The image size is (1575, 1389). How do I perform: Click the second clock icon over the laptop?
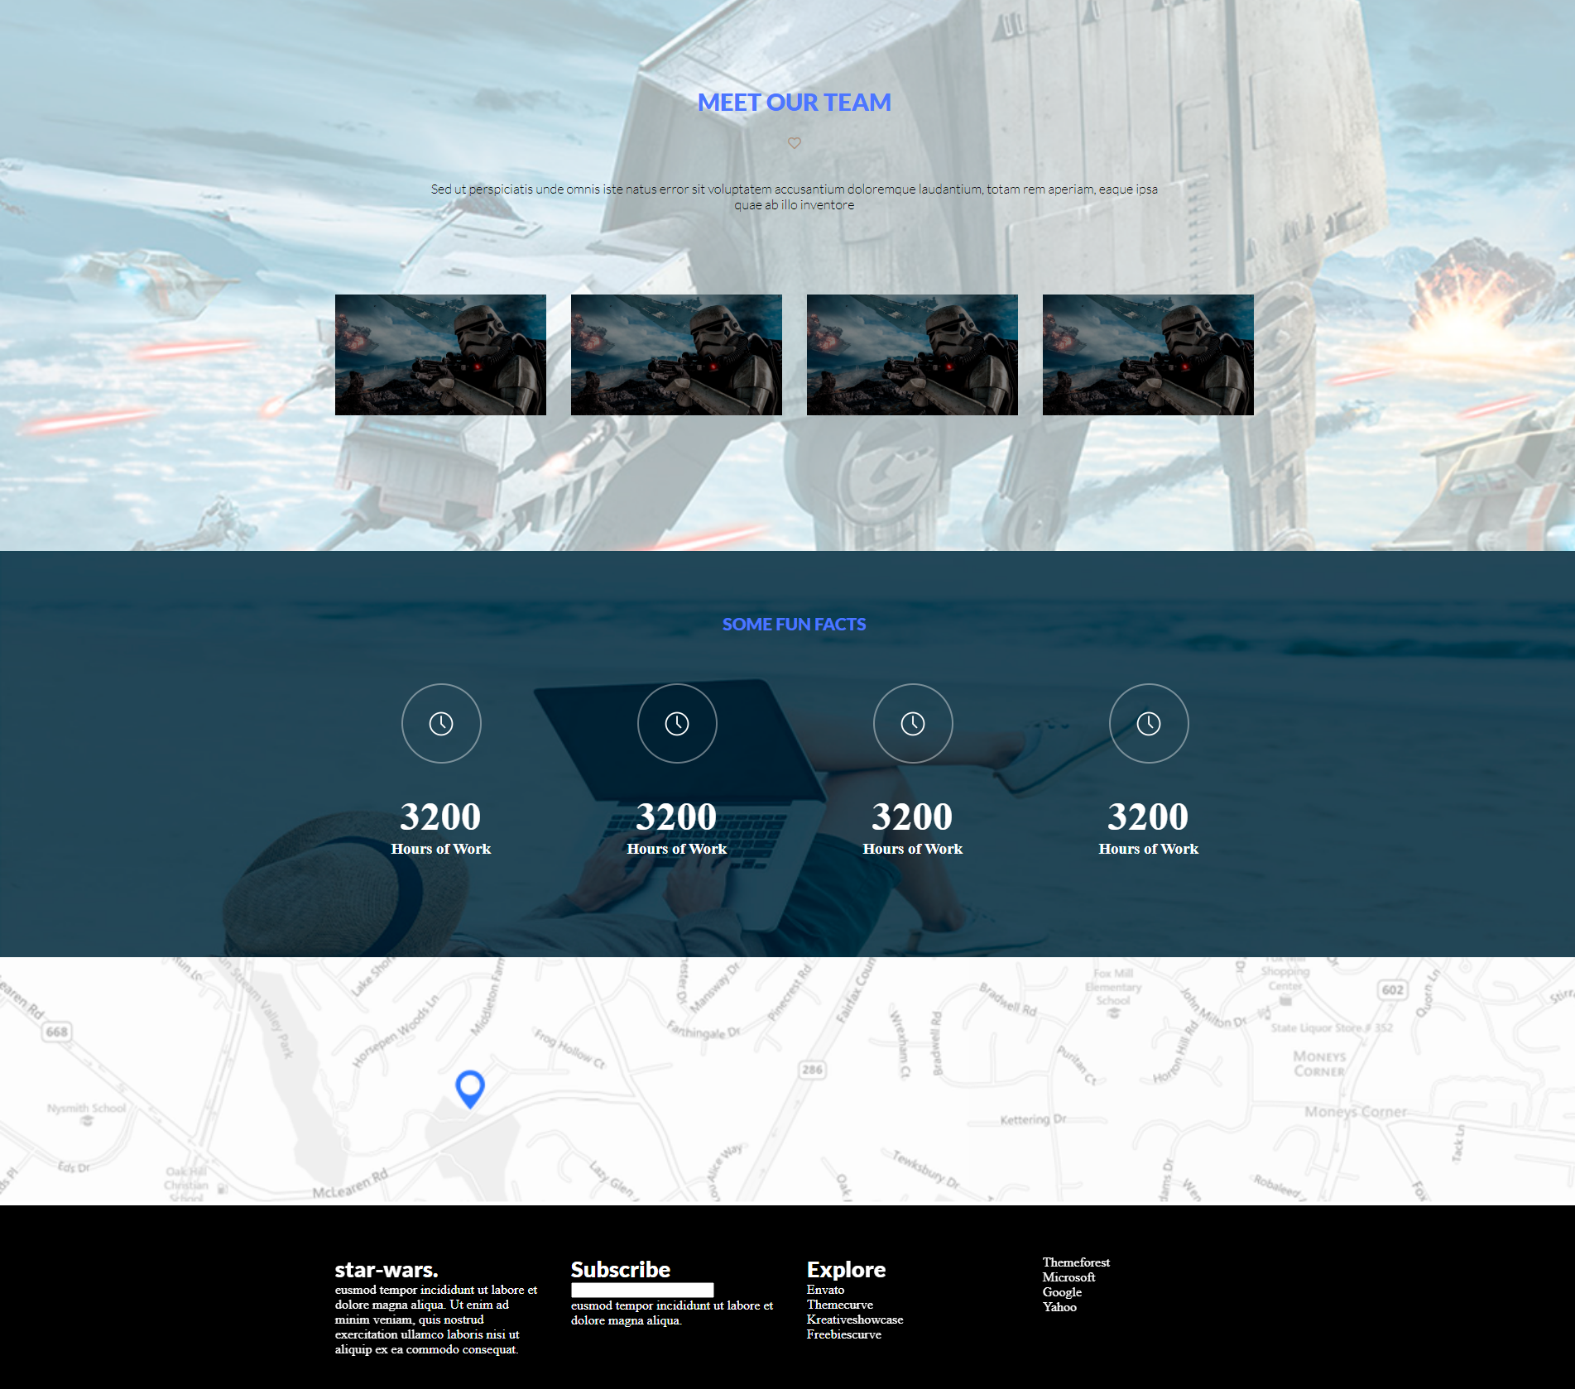click(677, 724)
